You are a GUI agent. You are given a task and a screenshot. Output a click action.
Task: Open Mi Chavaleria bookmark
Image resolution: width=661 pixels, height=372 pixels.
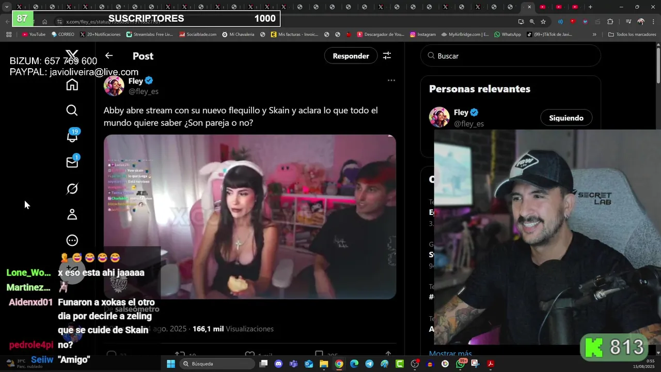(238, 34)
